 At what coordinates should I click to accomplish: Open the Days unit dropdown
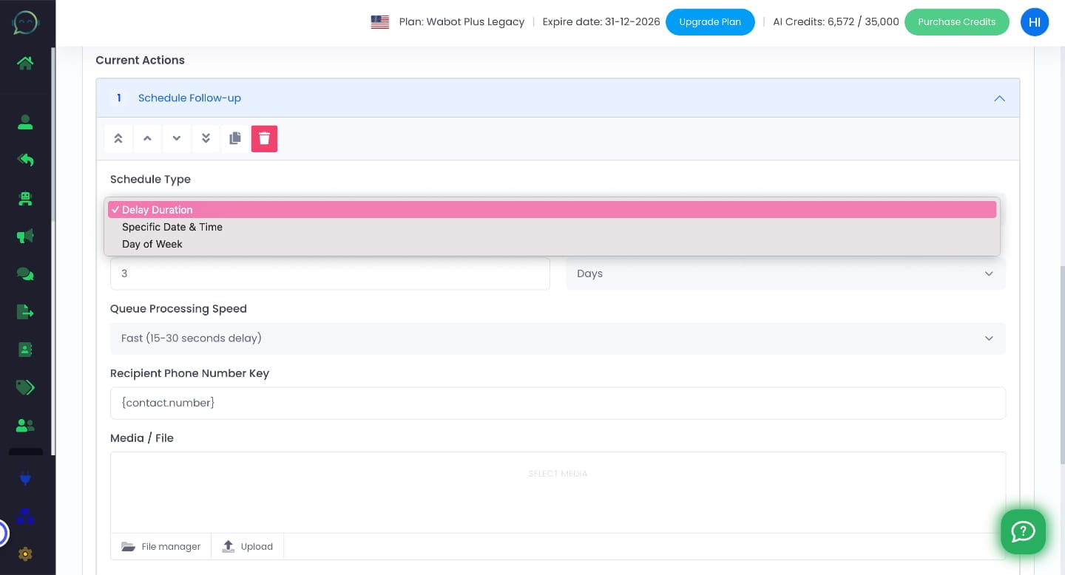(786, 273)
